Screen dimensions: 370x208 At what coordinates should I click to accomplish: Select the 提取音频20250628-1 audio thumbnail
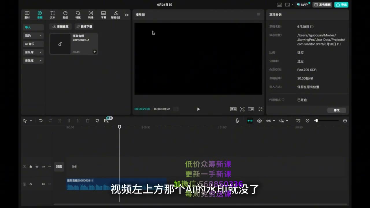tap(60, 44)
